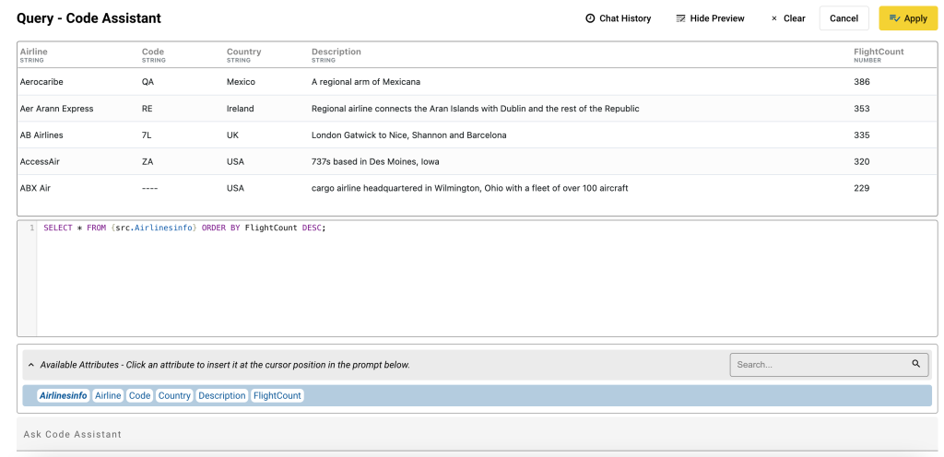Screen dimensions: 944x457
Task: Insert the Description attribute chip
Action: point(221,395)
